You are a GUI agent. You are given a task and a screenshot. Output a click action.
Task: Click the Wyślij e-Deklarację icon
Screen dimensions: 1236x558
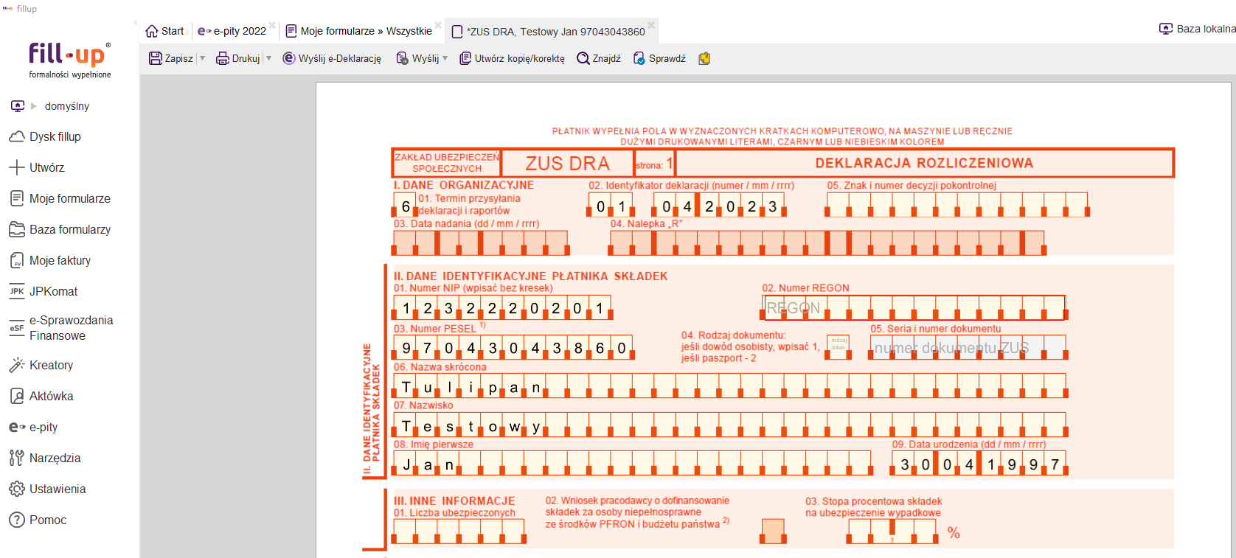(x=289, y=58)
